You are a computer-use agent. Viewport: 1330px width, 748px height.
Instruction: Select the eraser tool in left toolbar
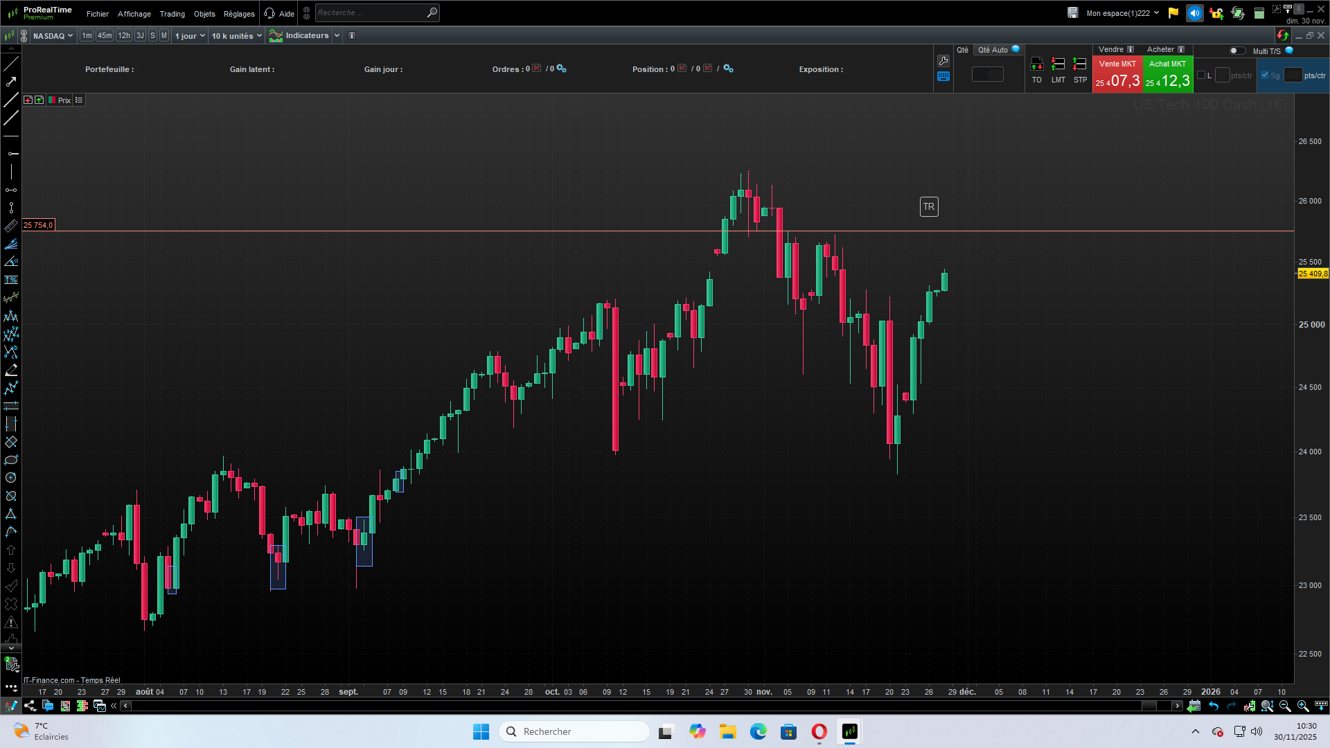click(x=11, y=370)
